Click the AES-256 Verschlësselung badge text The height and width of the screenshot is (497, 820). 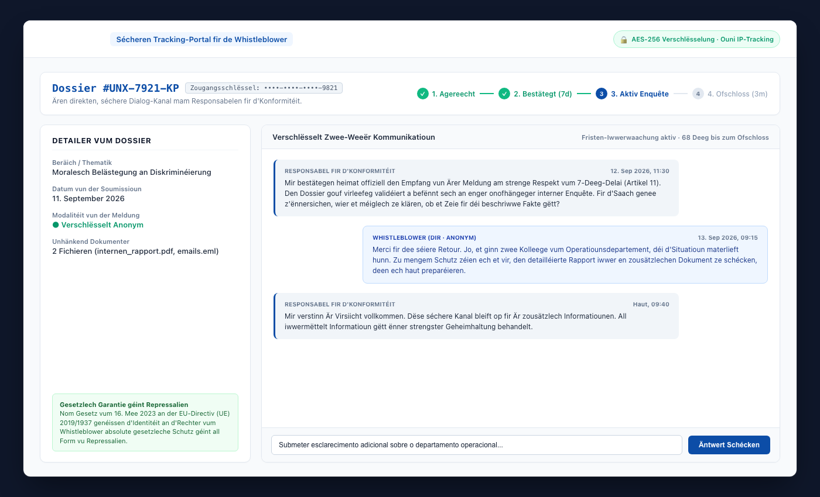coord(702,39)
